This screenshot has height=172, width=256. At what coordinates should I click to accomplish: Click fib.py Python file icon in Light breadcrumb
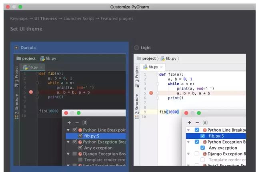pyautogui.click(x=163, y=58)
